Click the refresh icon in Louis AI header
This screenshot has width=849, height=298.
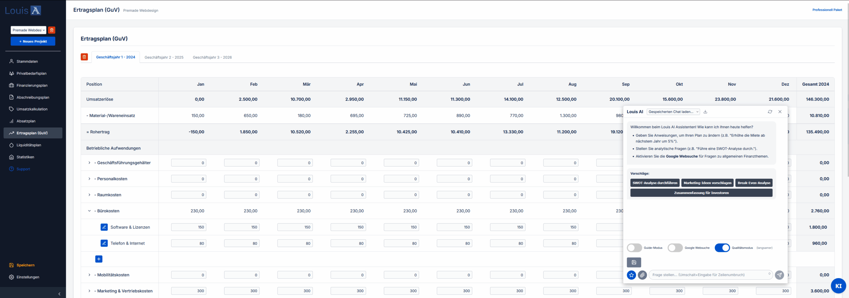pos(770,112)
